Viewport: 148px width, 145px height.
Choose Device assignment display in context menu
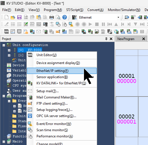62,63
